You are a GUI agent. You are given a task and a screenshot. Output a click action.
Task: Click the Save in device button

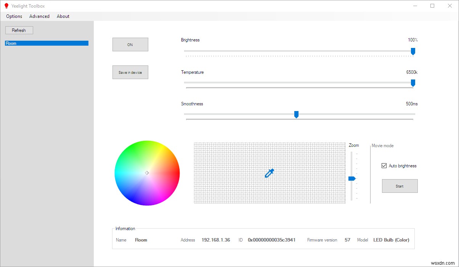point(130,72)
